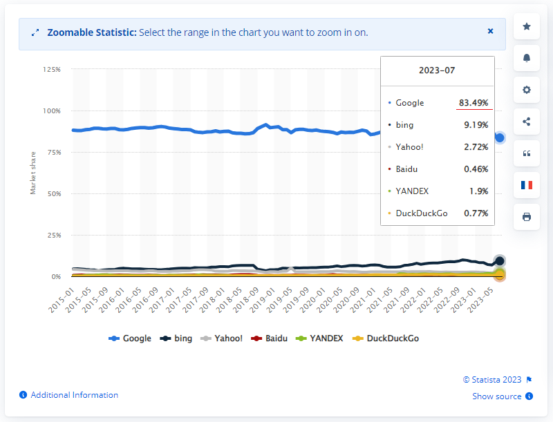The height and width of the screenshot is (422, 553).
Task: Click the 2023-05 x-axis label
Action: [x=480, y=300]
